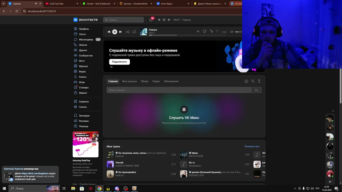The height and width of the screenshot is (192, 342).
Task: Next track in top header controls
Action: pos(169,20)
